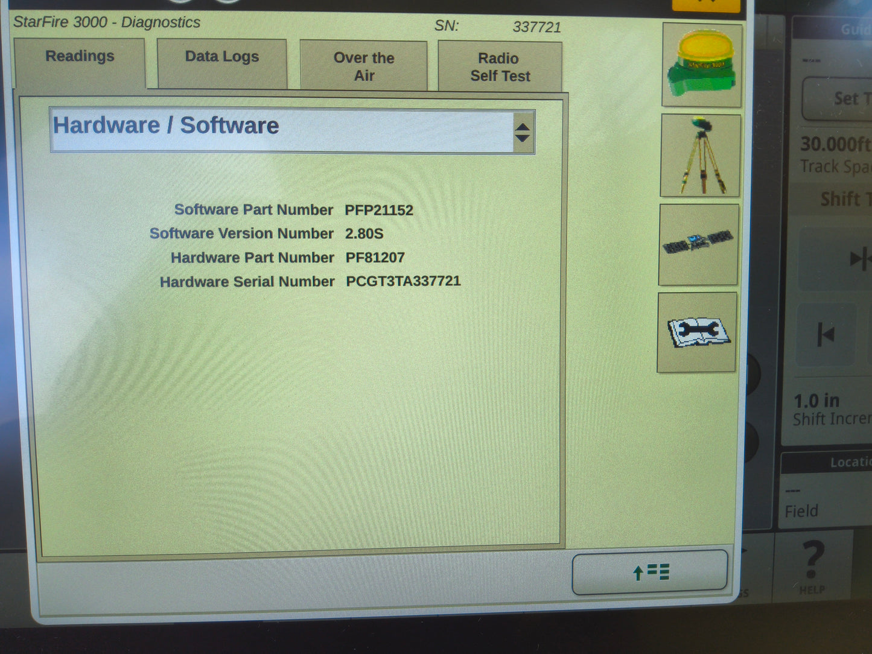
Task: Click shift track left arrow in background
Action: pyautogui.click(x=827, y=334)
